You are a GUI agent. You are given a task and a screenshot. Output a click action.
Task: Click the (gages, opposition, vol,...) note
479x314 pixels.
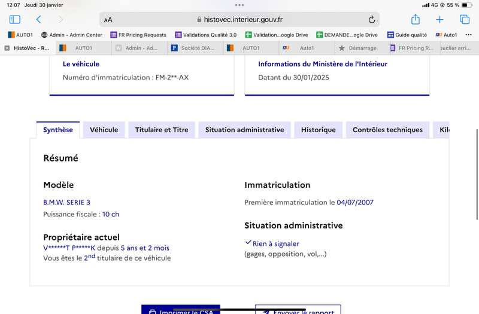coord(286,254)
